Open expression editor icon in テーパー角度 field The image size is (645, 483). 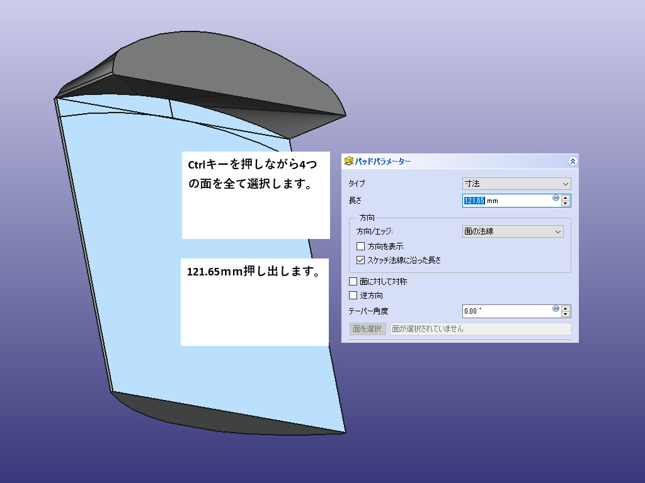point(556,308)
